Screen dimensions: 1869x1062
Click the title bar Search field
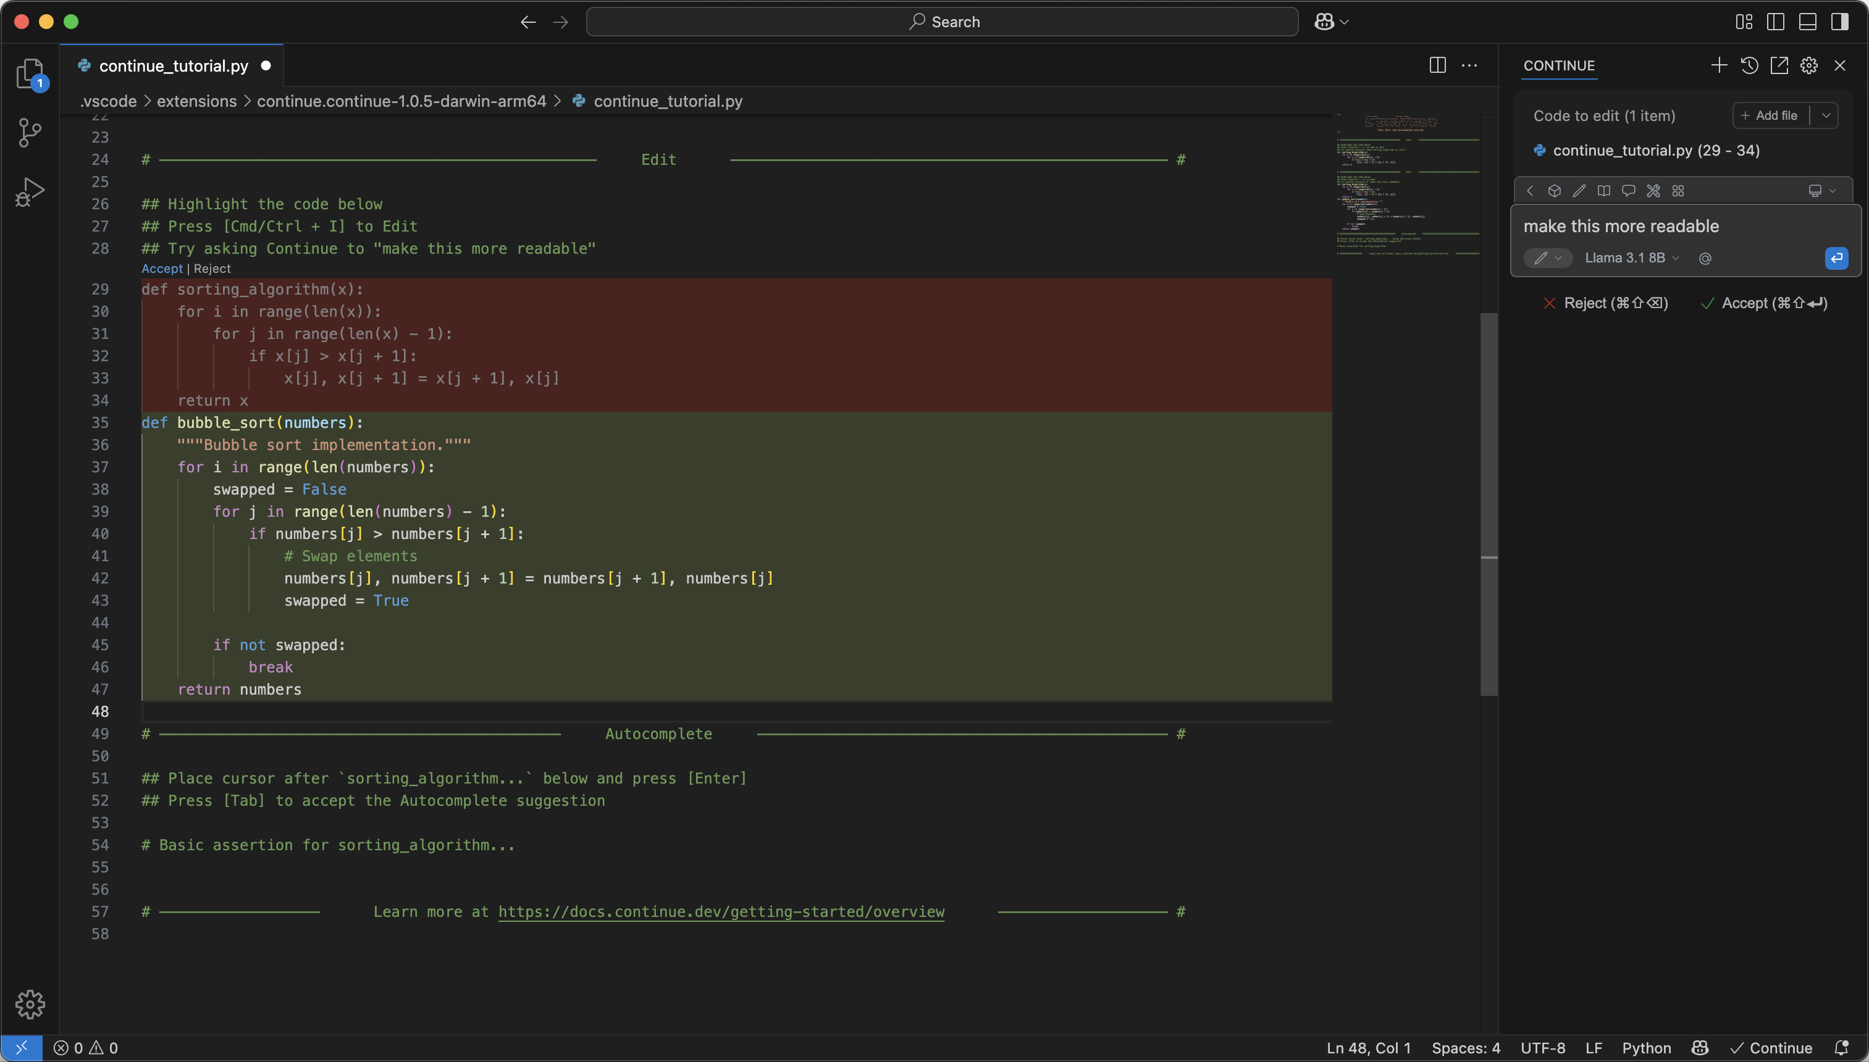click(x=942, y=22)
